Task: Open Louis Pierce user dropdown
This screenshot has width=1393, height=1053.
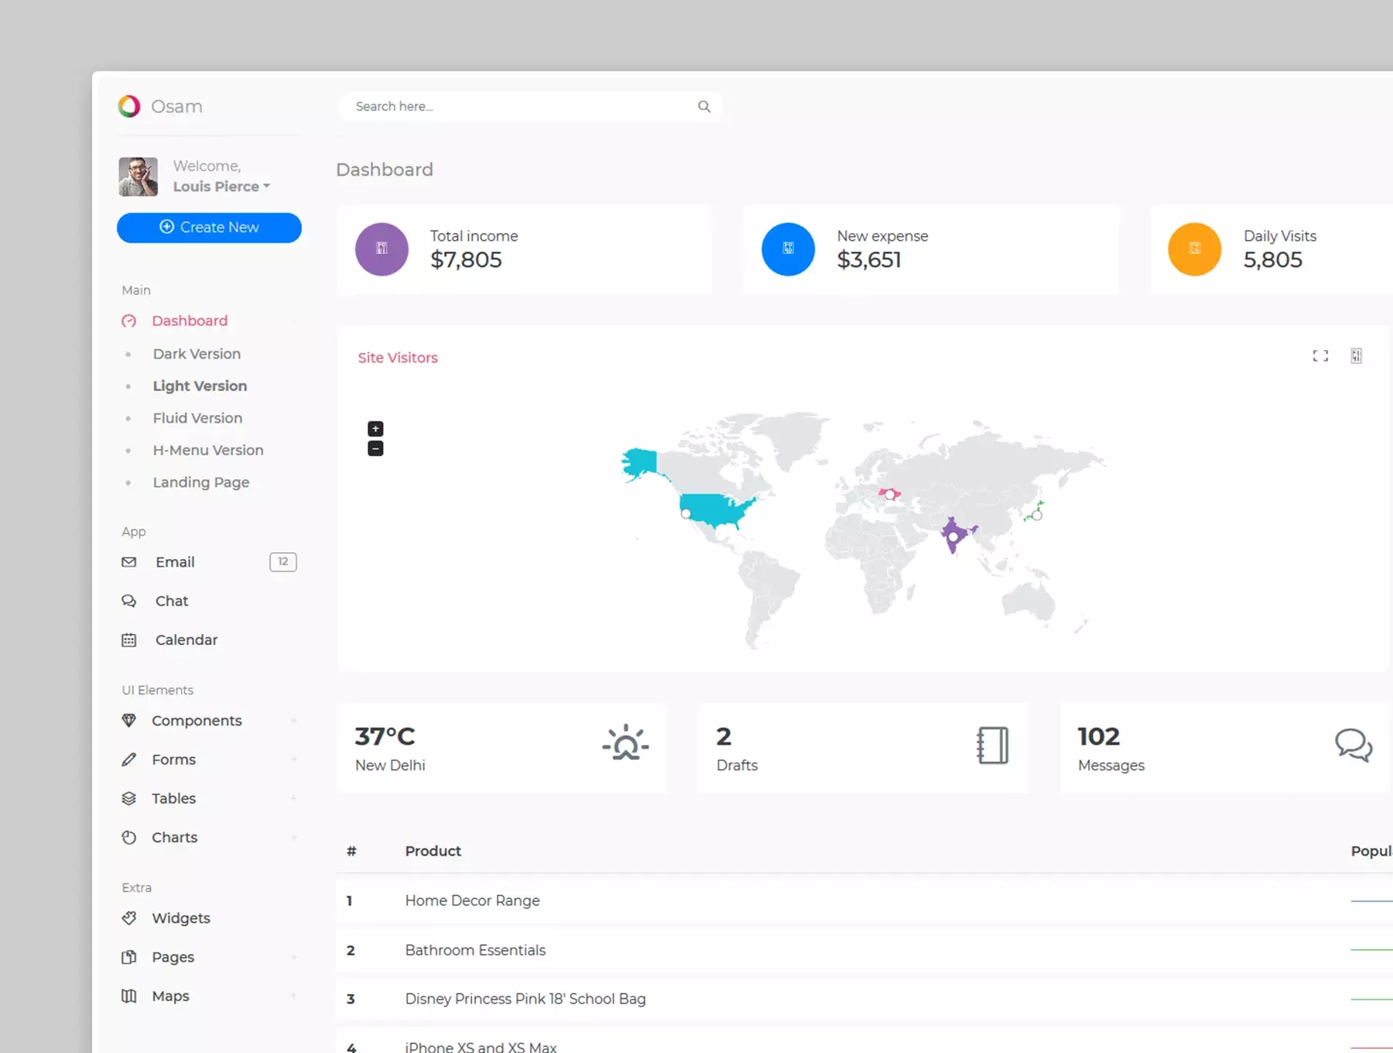Action: pos(221,187)
